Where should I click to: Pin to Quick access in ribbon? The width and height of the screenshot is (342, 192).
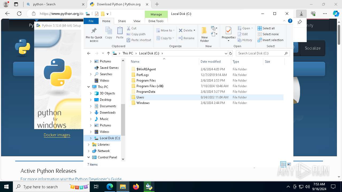tap(94, 34)
